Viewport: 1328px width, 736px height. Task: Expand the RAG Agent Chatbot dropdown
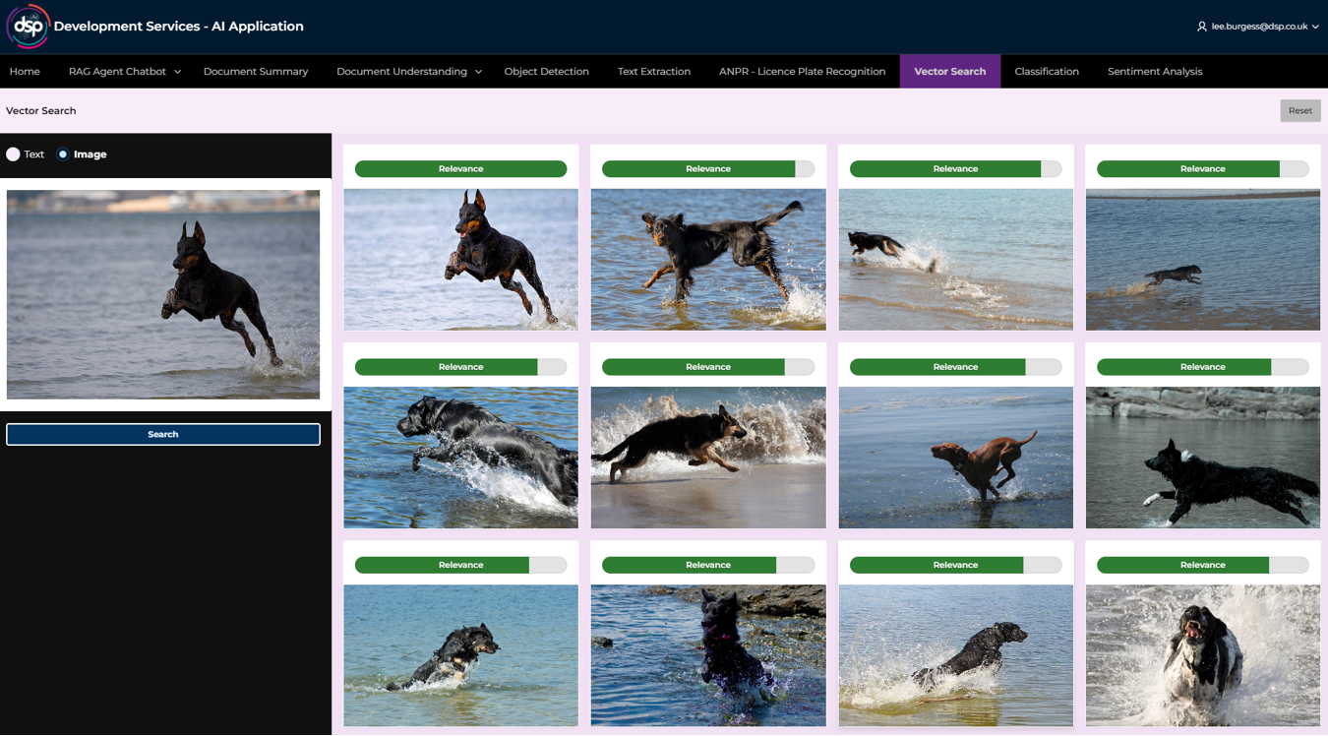tap(124, 72)
